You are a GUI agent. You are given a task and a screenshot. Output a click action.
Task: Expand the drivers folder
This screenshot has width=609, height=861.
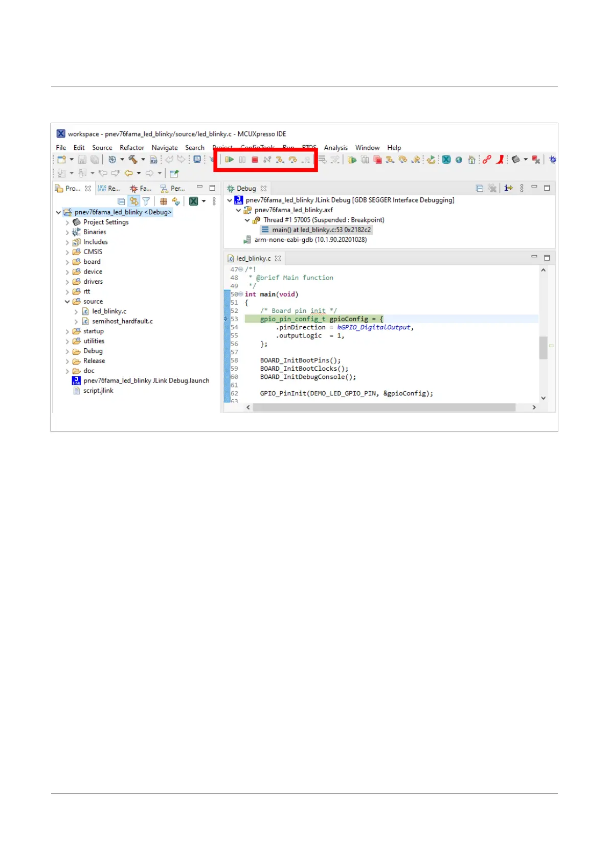(67, 282)
